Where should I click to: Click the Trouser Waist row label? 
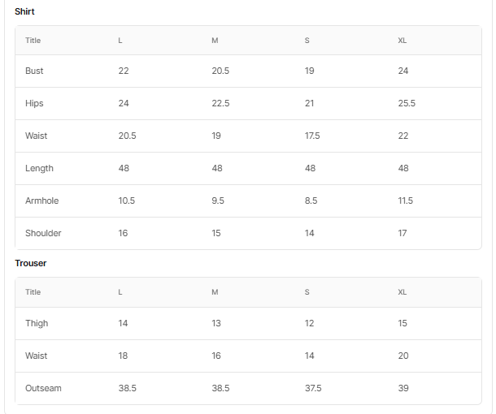36,356
